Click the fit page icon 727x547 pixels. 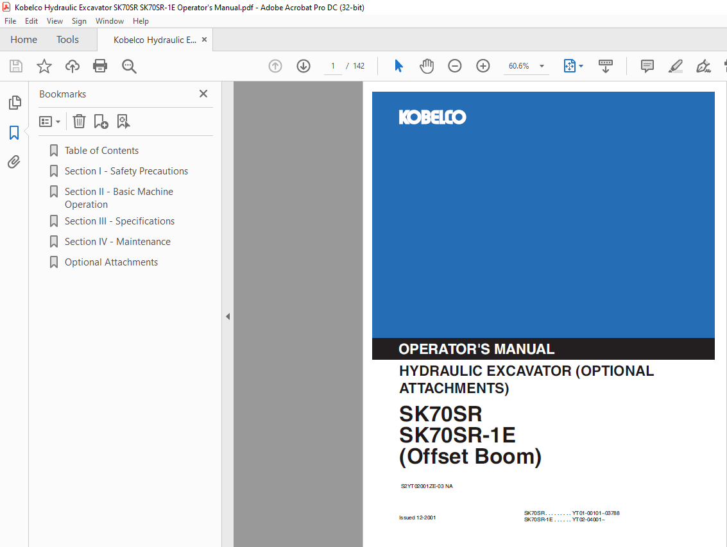(x=569, y=66)
